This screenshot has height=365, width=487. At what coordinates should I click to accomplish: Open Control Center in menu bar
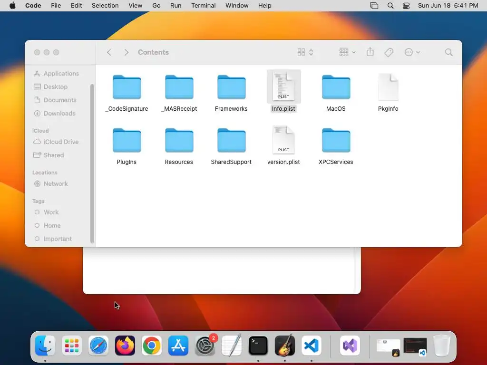click(406, 6)
